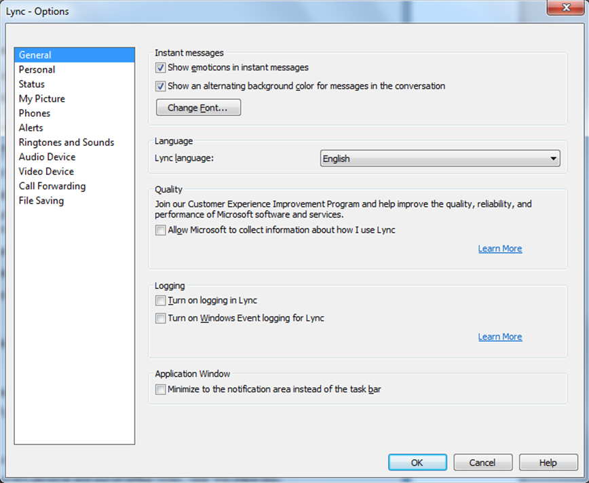Uncheck alternating background color for messages
The image size is (589, 483).
(x=161, y=86)
